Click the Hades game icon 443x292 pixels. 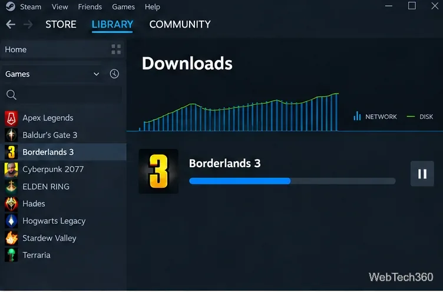click(11, 204)
